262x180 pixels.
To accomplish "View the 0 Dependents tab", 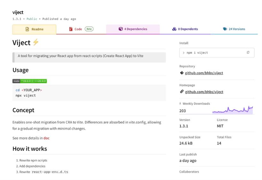I will click(x=185, y=29).
